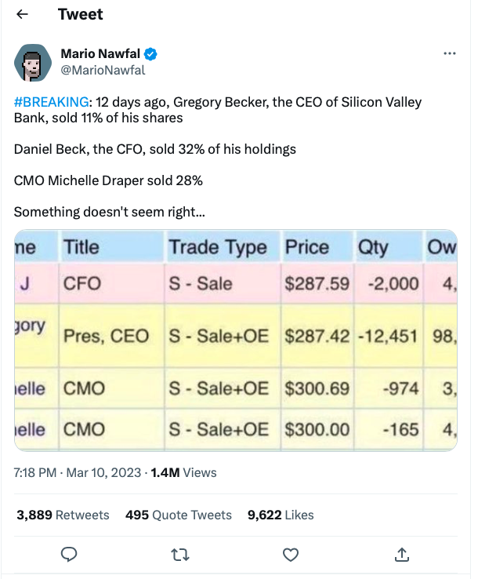
Task: View the 9,622 Likes list
Action: (x=281, y=515)
